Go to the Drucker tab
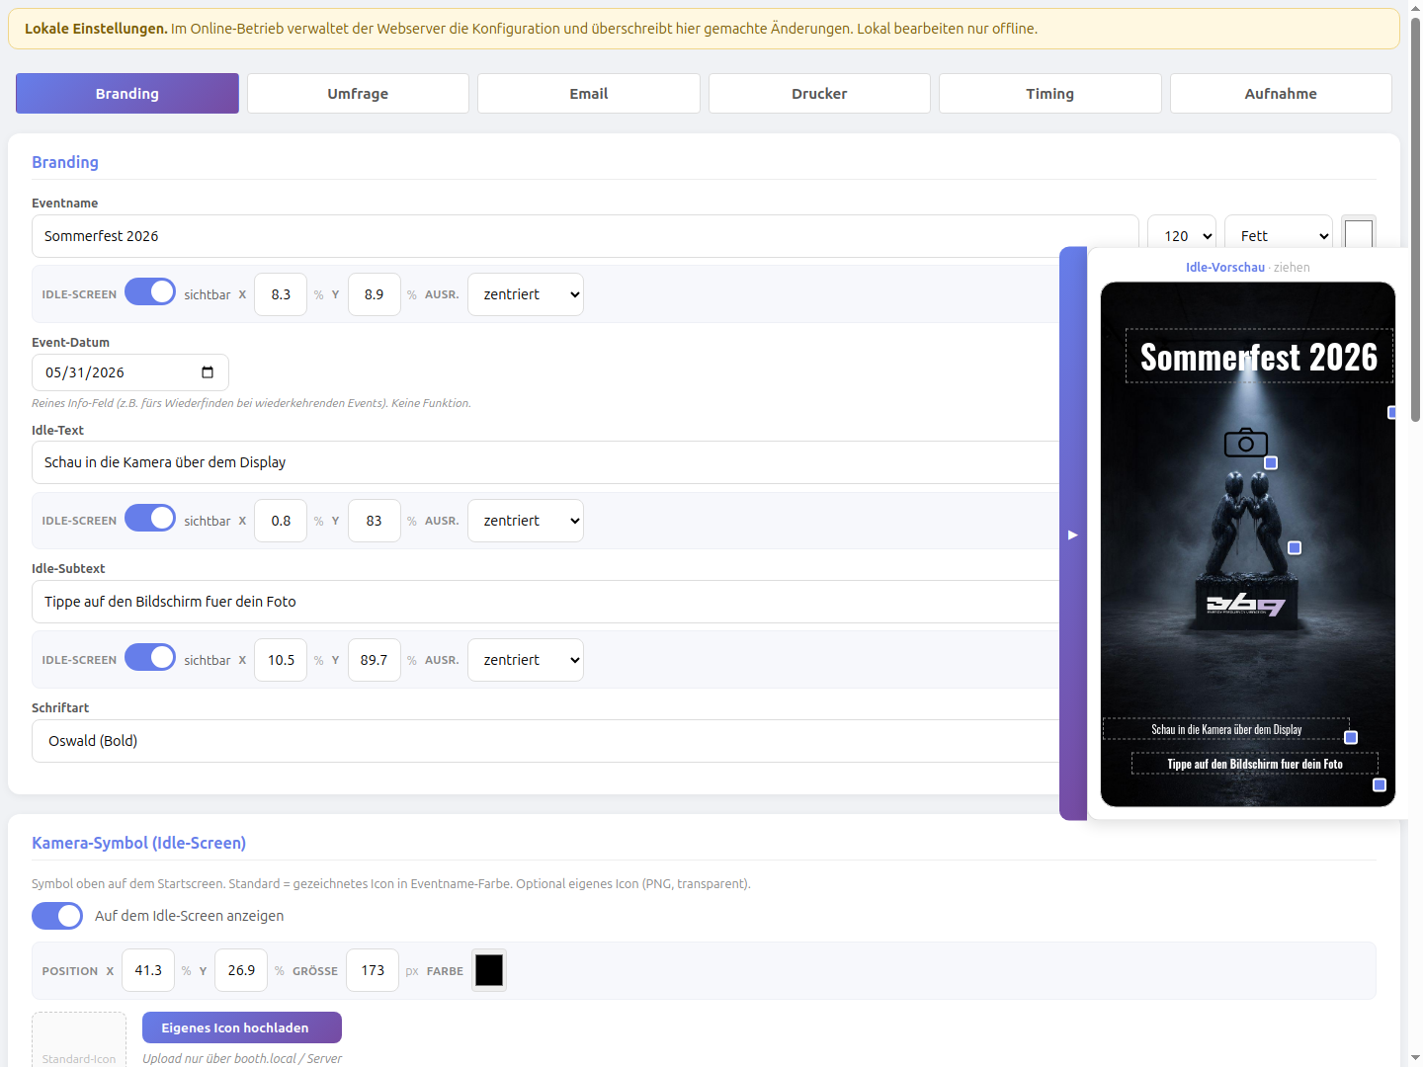This screenshot has width=1423, height=1067. (819, 94)
